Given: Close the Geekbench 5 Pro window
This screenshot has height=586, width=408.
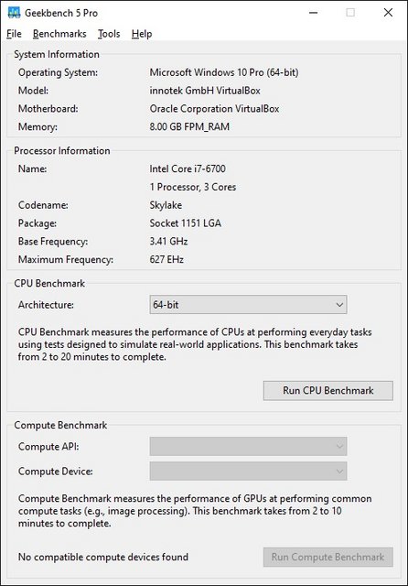Looking at the screenshot, I should tap(388, 13).
